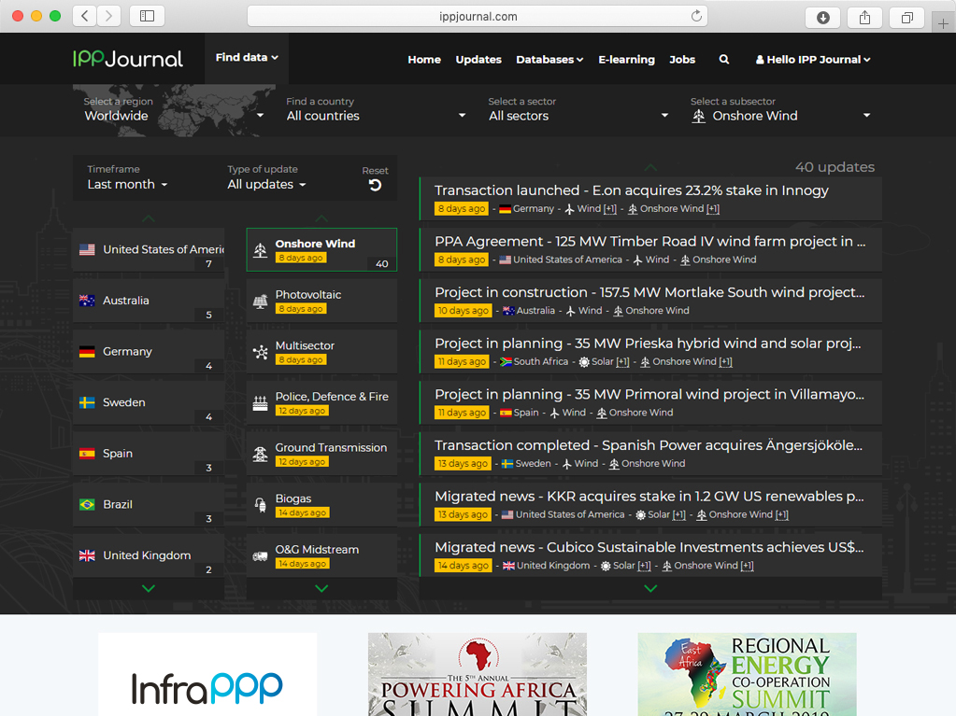Expand the Find a country dropdown
The image size is (956, 716).
click(x=376, y=116)
